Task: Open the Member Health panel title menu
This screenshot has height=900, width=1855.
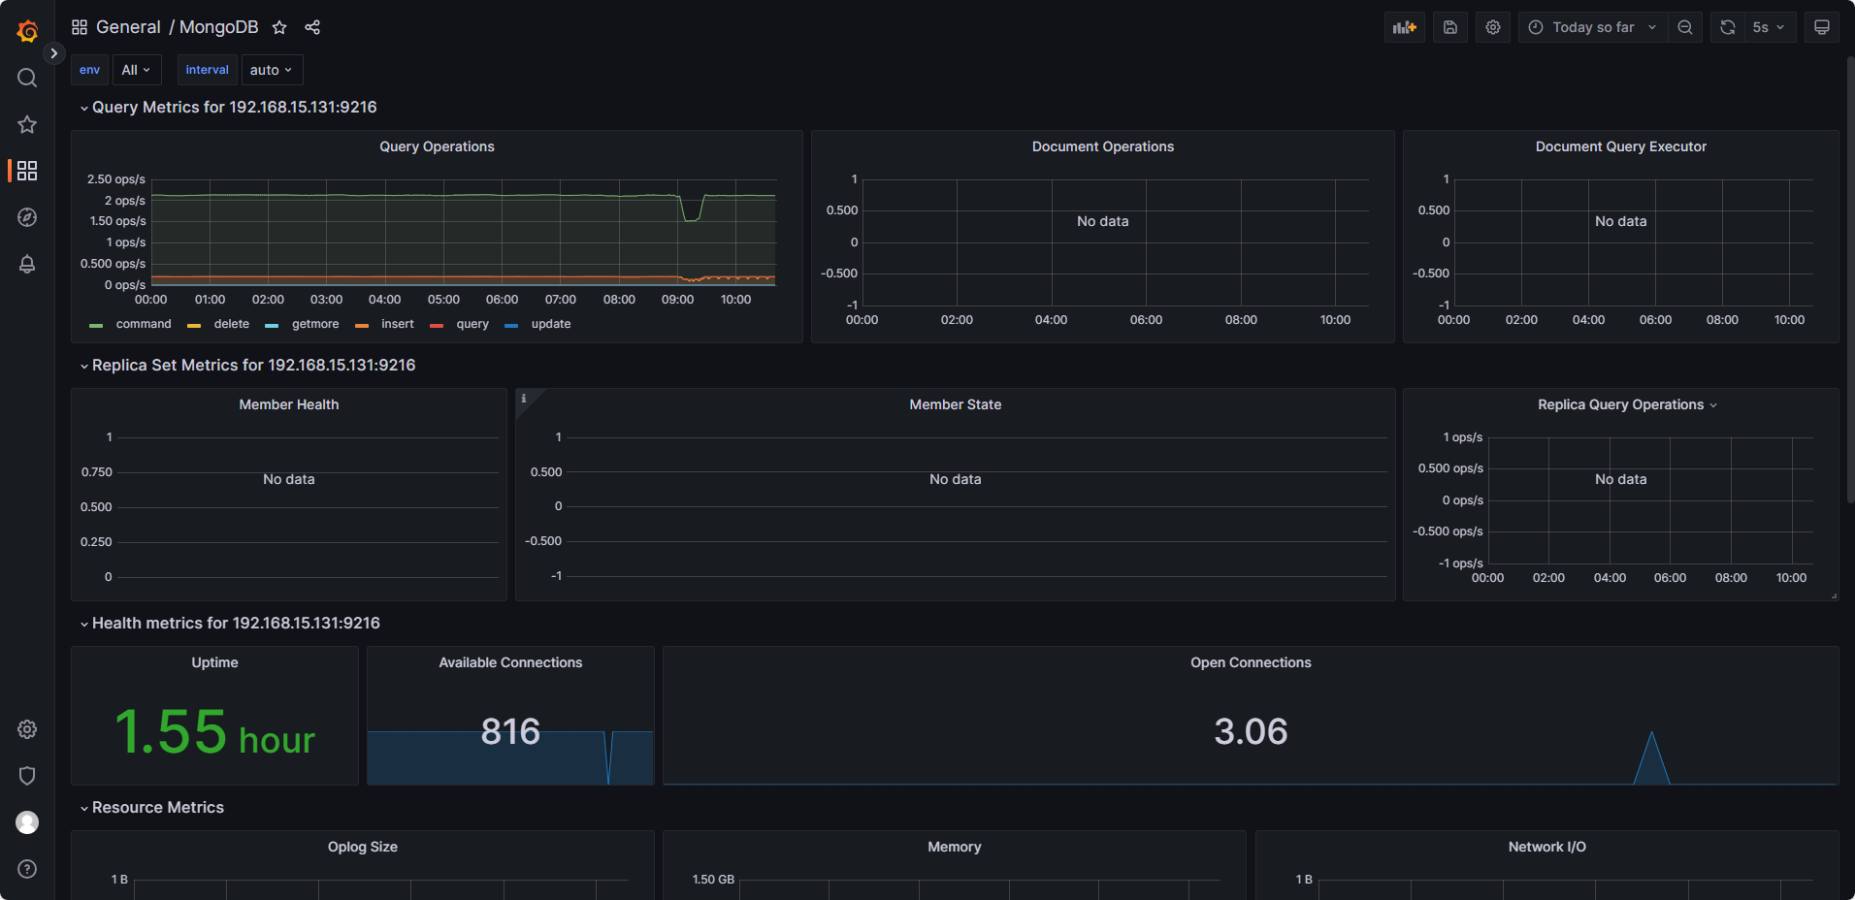Action: click(x=289, y=404)
